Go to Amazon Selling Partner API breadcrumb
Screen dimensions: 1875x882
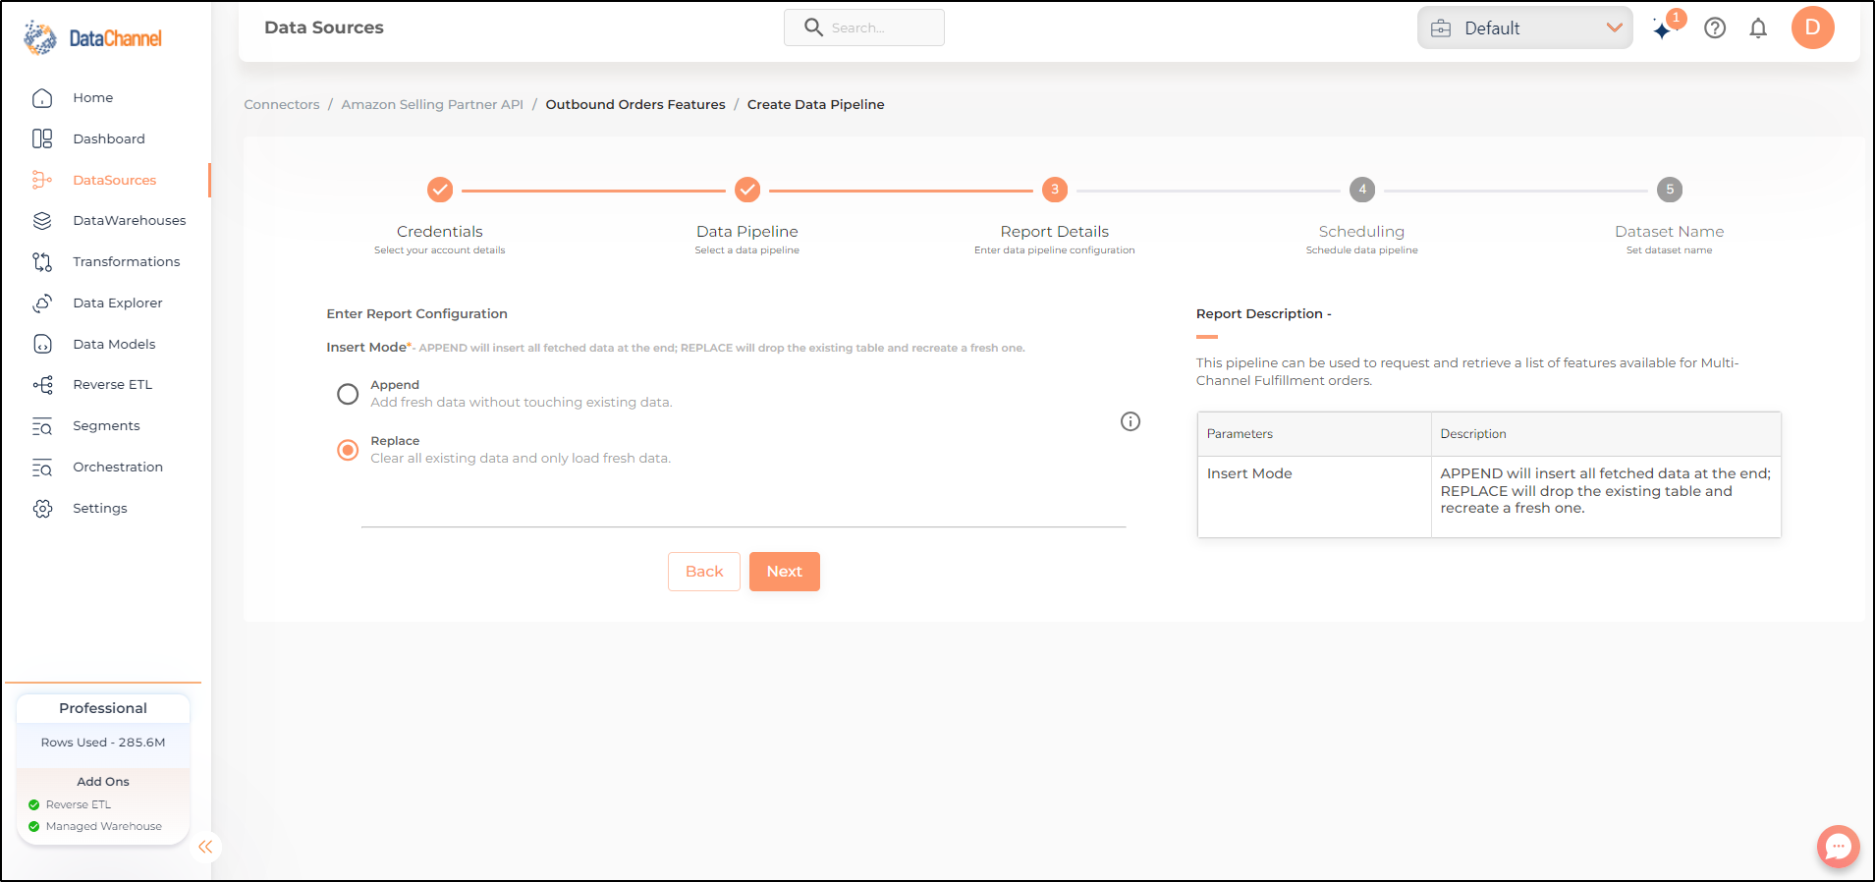click(432, 104)
